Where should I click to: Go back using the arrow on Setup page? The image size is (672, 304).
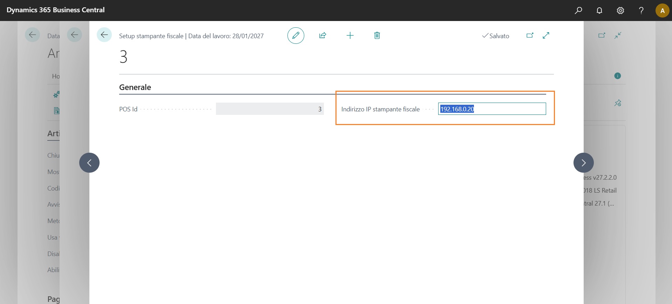point(104,35)
